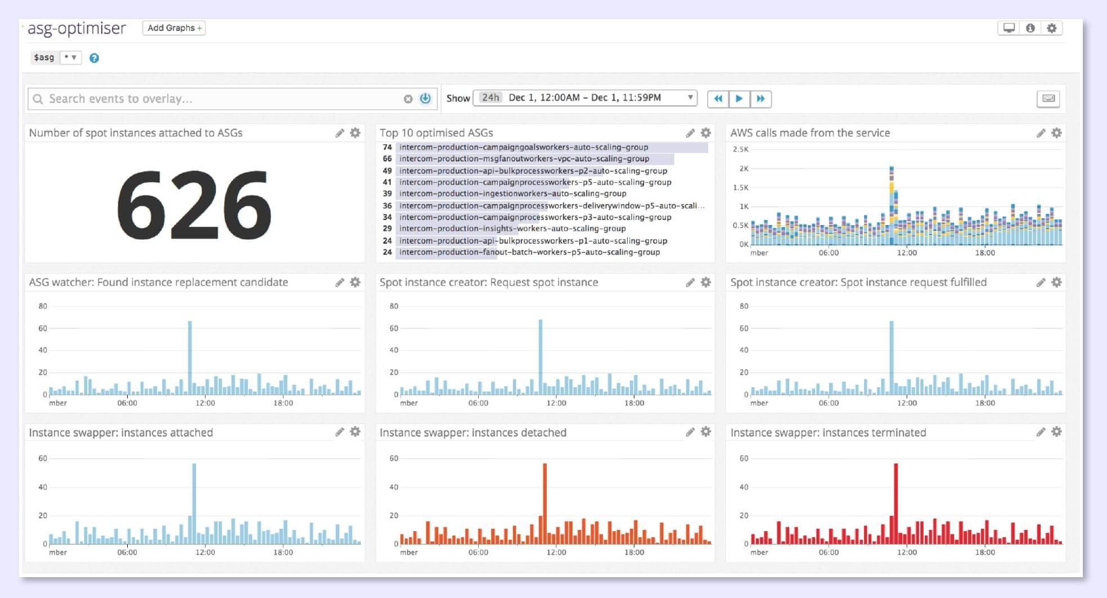This screenshot has width=1107, height=598.
Task: Select the campaignprocessworkers-p3 ASG row
Action: [544, 217]
